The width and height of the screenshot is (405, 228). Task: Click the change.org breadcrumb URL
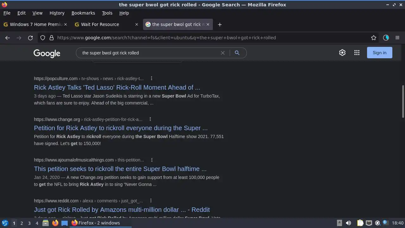[88, 119]
